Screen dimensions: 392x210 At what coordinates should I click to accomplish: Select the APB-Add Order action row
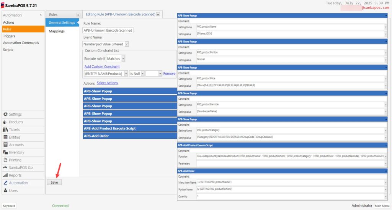click(x=130, y=136)
